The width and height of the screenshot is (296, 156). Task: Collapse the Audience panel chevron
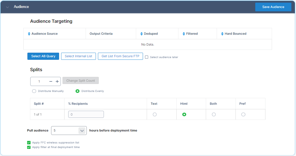pos(7,7)
